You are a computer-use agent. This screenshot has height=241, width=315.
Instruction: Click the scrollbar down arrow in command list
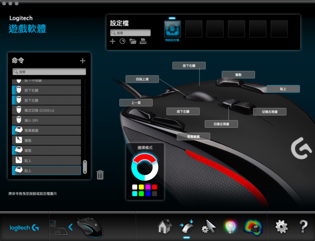tap(85, 172)
